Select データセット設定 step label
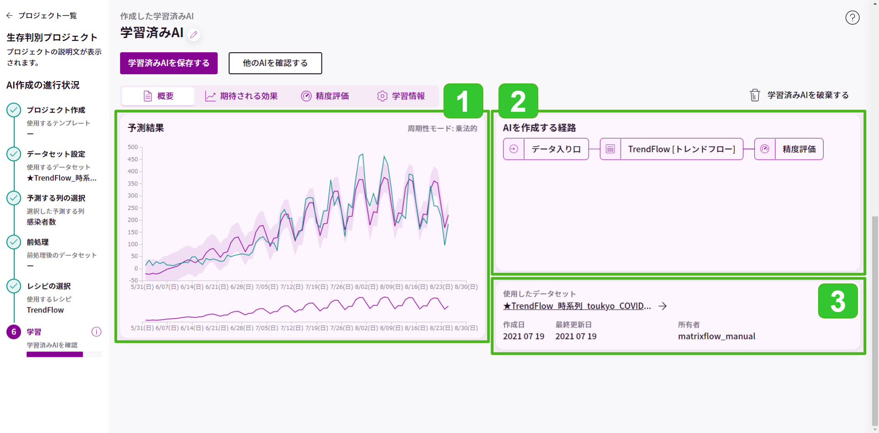The image size is (879, 433). 56,154
